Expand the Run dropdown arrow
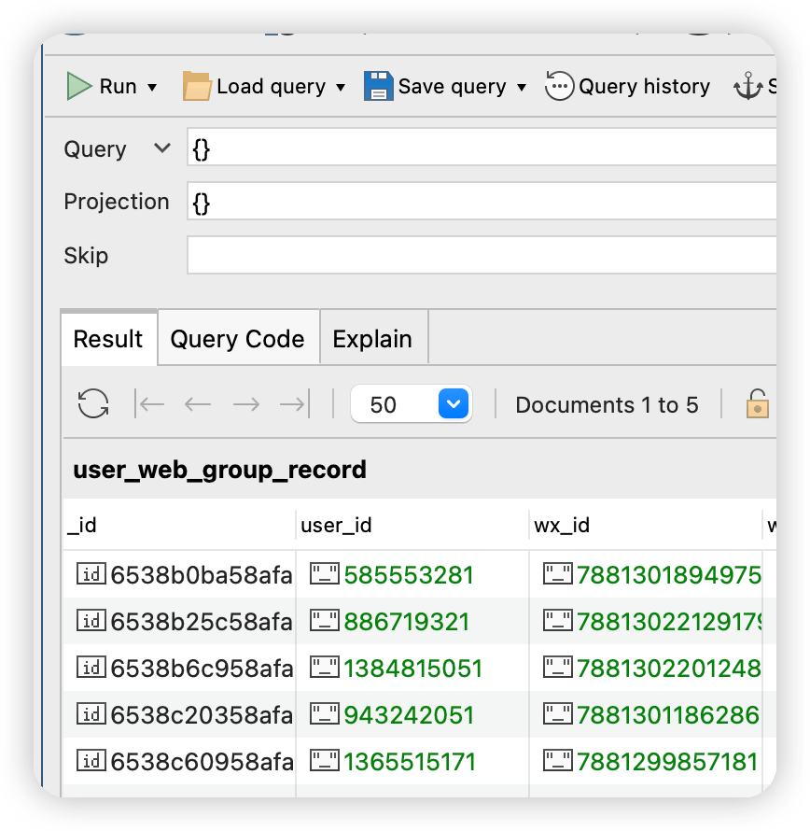The width and height of the screenshot is (810, 831). [152, 87]
